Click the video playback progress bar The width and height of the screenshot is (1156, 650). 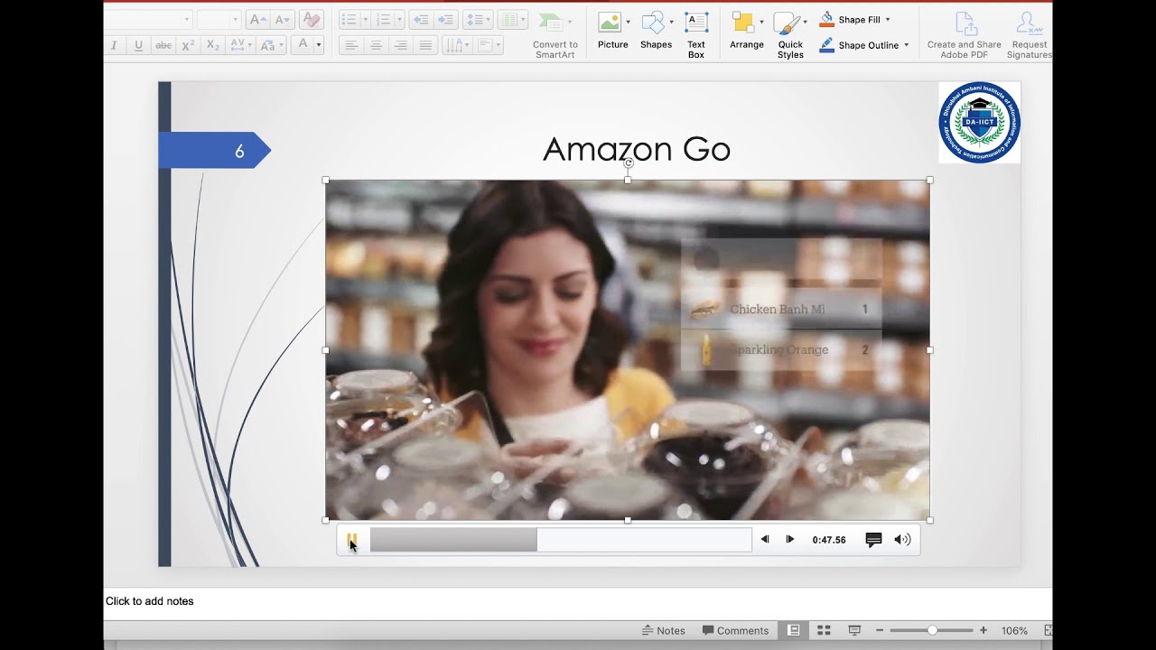click(561, 540)
